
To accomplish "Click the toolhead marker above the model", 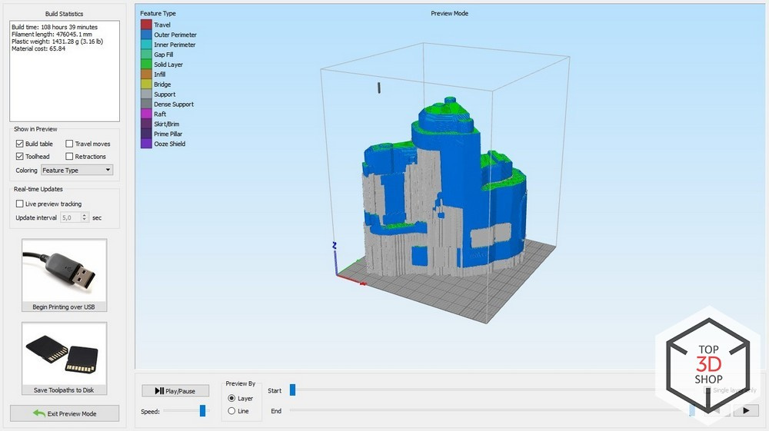I will [x=378, y=88].
